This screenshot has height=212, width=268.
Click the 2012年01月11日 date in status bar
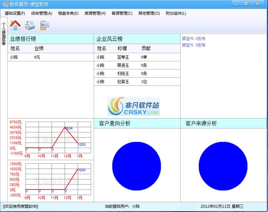pyautogui.click(x=215, y=206)
